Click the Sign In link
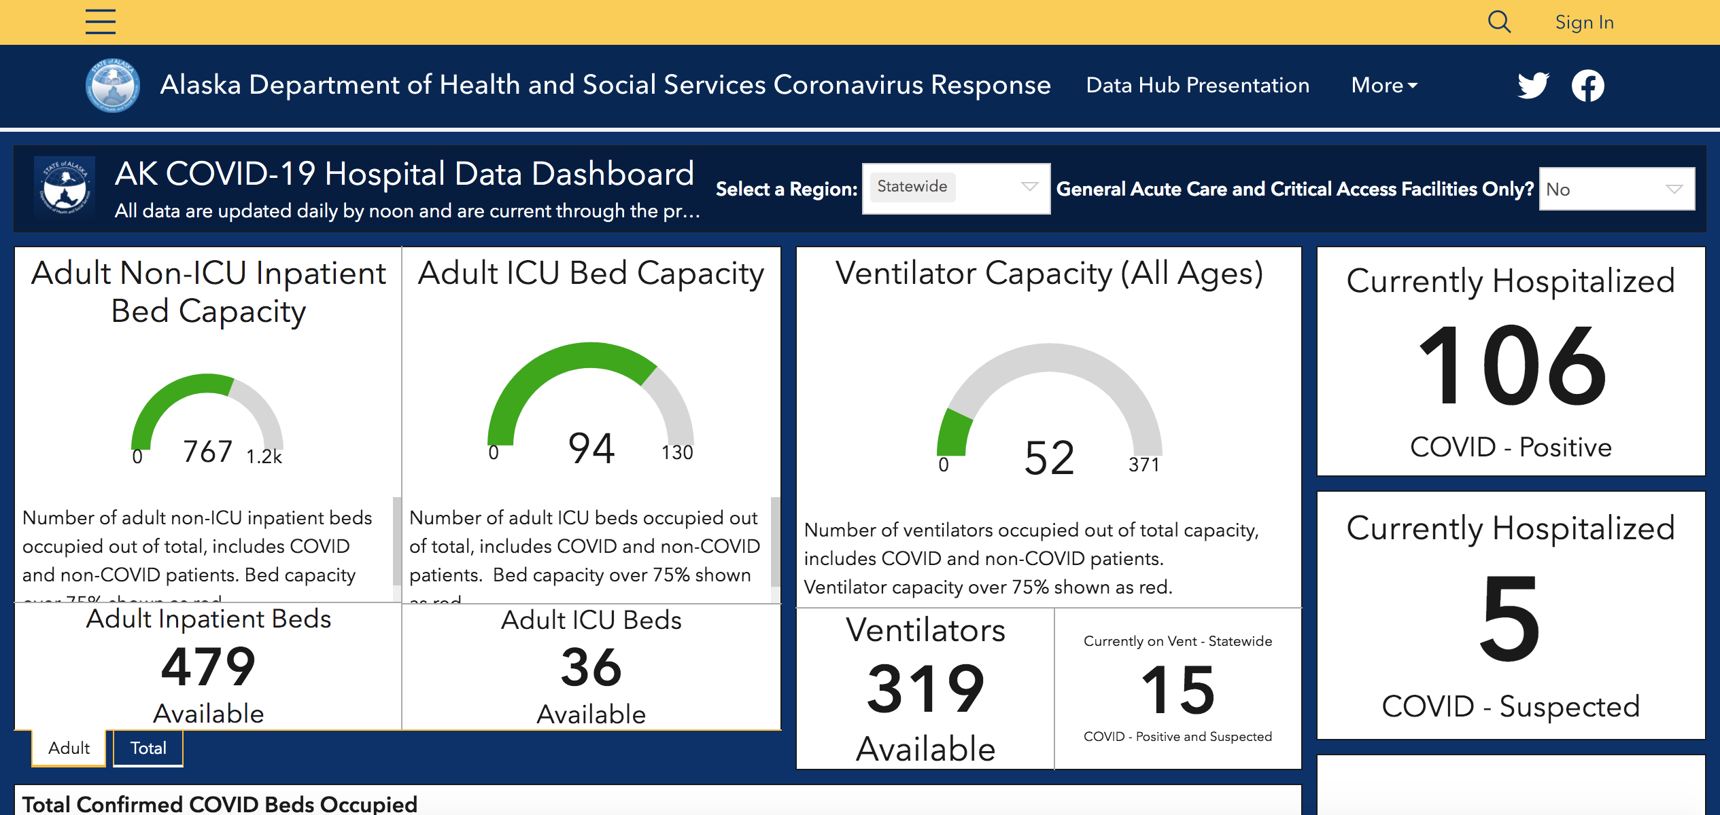The width and height of the screenshot is (1720, 815). [x=1584, y=22]
